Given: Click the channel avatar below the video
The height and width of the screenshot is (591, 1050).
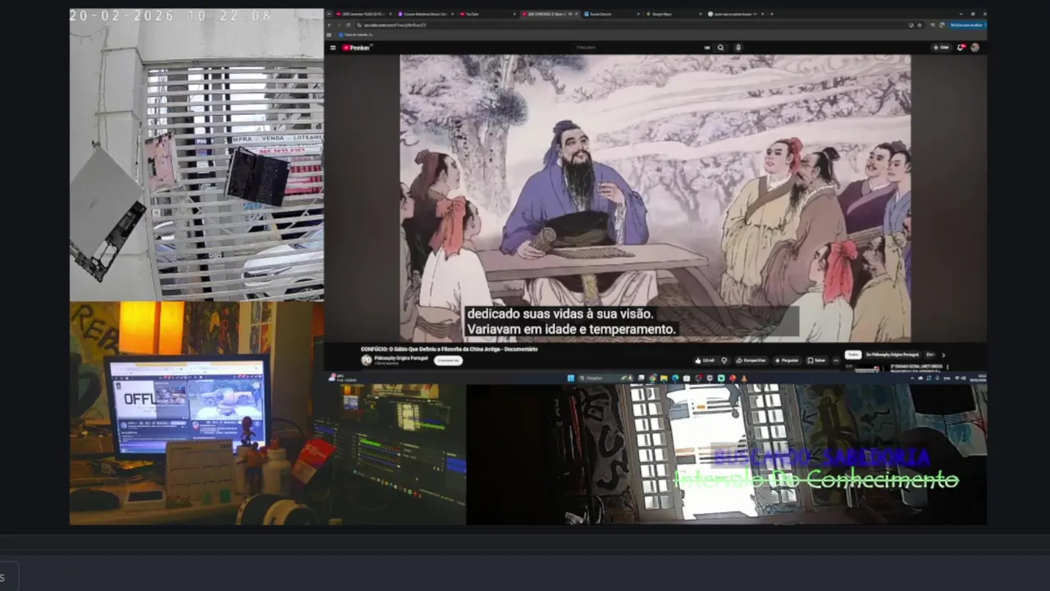Looking at the screenshot, I should [367, 360].
